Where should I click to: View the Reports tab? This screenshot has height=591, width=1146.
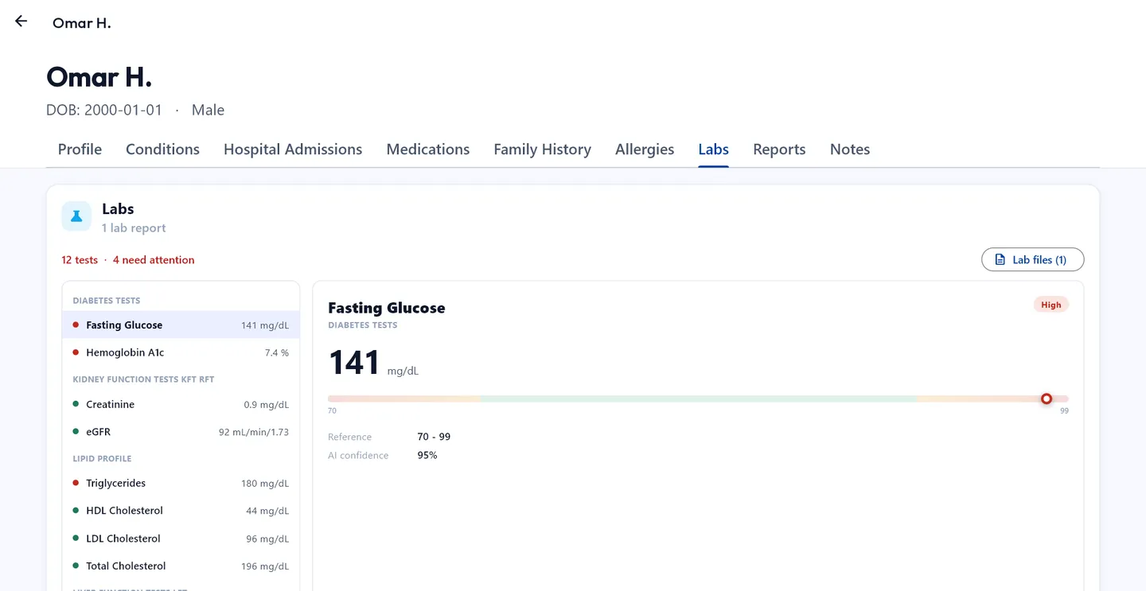pyautogui.click(x=779, y=150)
